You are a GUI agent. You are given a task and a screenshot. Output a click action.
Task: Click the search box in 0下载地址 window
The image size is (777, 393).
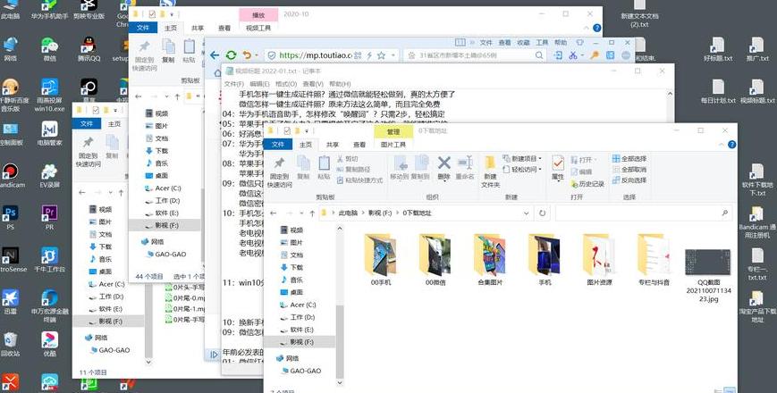[644, 213]
